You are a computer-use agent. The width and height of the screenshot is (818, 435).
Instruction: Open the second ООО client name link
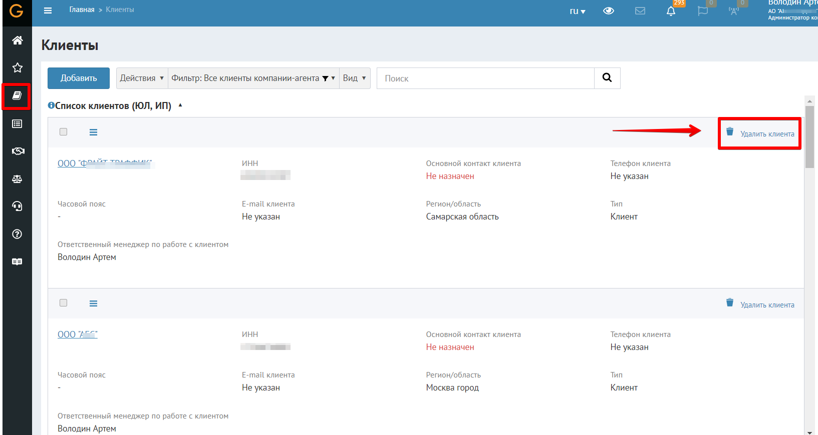tap(78, 334)
